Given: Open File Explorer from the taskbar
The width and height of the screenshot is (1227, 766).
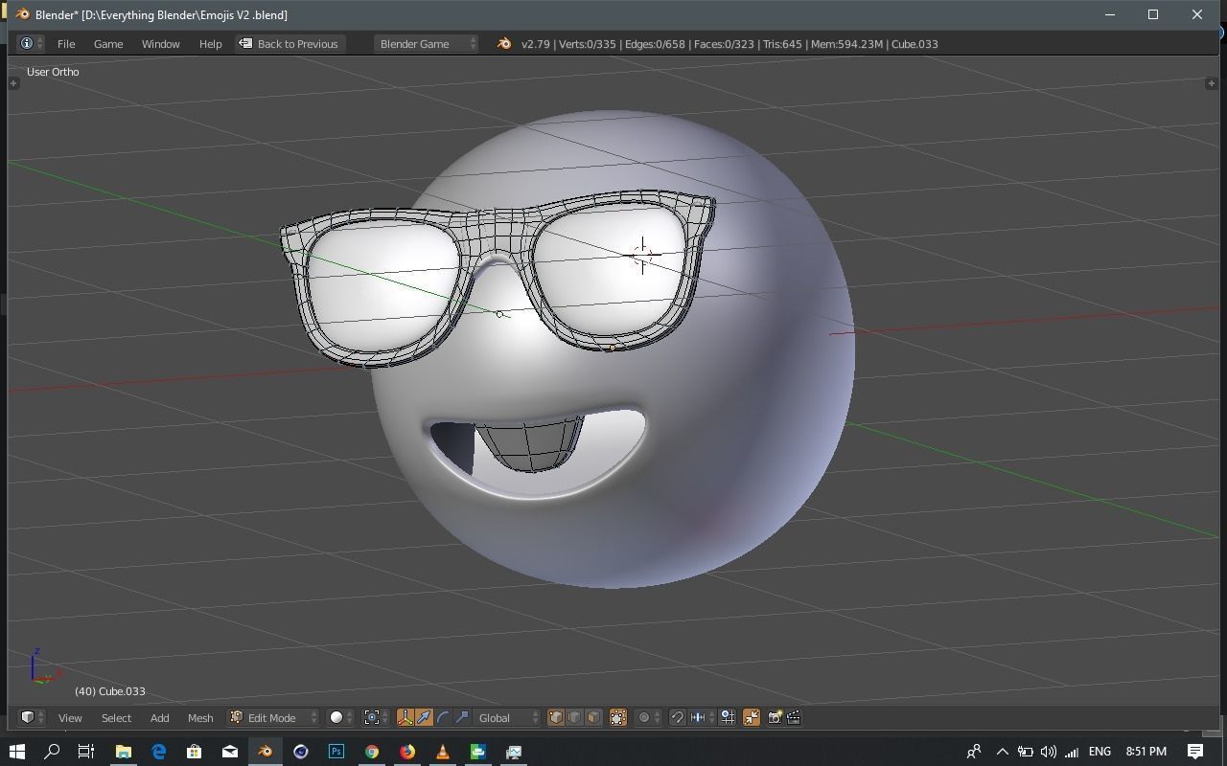Looking at the screenshot, I should 123,752.
